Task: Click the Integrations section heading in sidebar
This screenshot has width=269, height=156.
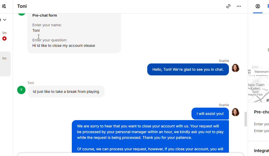Action: click(x=261, y=151)
